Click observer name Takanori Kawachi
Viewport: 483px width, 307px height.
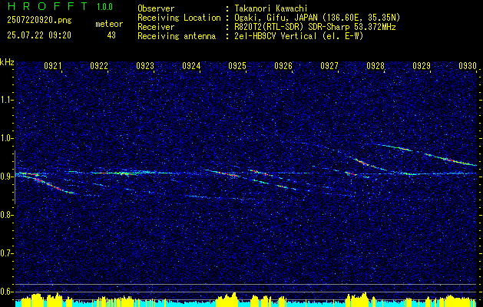(x=270, y=8)
